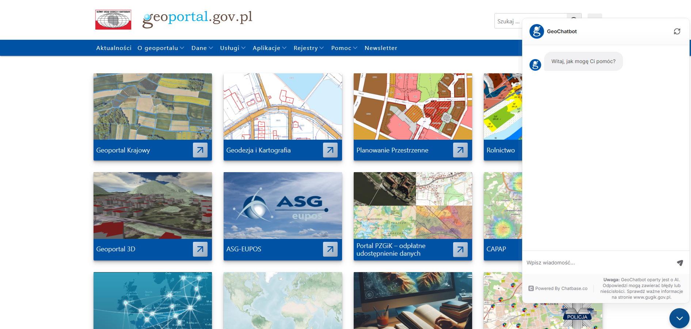Go to Aktualności in navigation bar
The image size is (691, 329).
click(x=114, y=48)
